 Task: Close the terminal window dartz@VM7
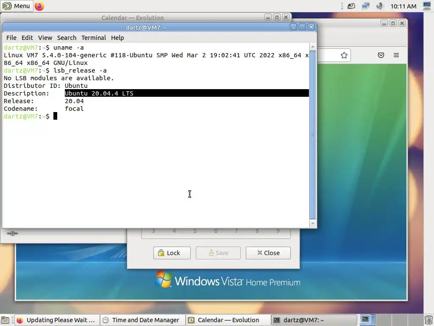coord(311,27)
